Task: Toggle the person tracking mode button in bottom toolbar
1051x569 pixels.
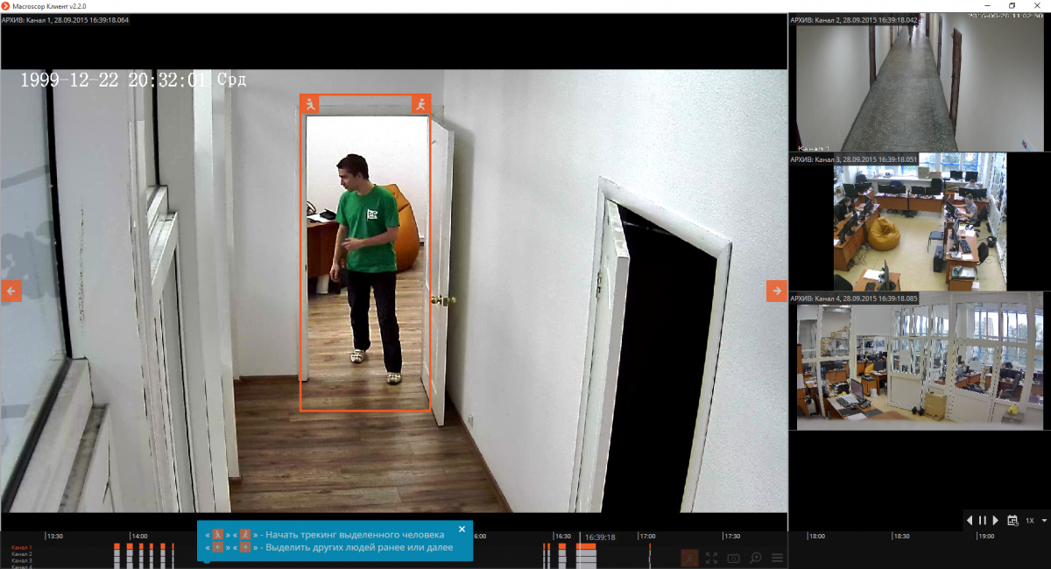Action: click(x=690, y=558)
